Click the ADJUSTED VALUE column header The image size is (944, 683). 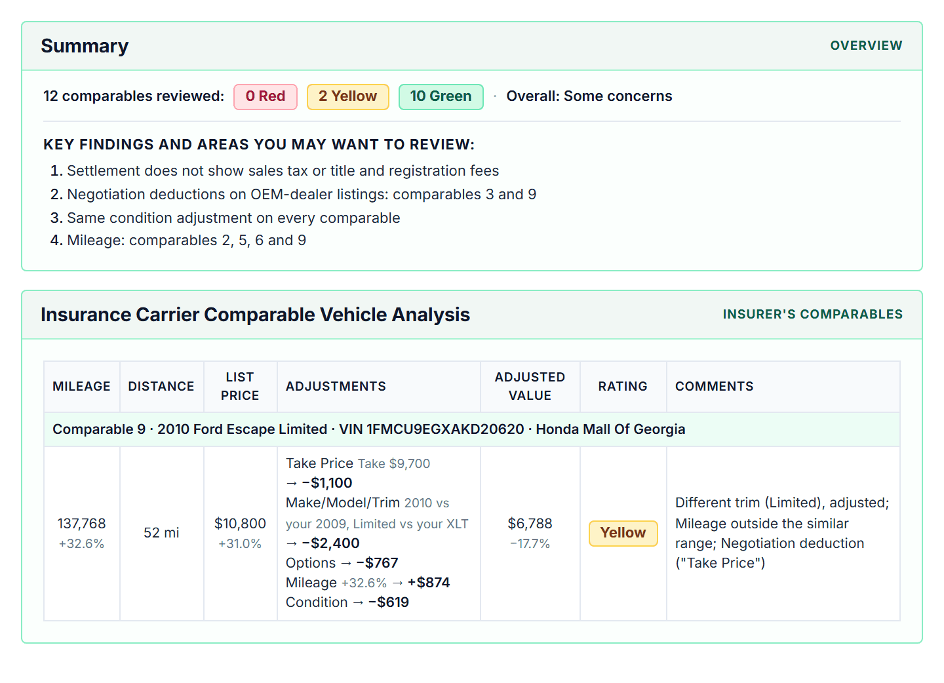[530, 386]
